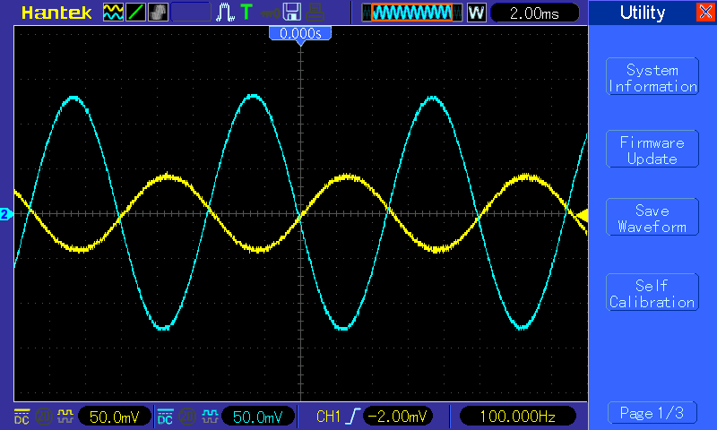Click the cyan CH2 50.0mV scale readout
This screenshot has height=430, width=717.
258,417
